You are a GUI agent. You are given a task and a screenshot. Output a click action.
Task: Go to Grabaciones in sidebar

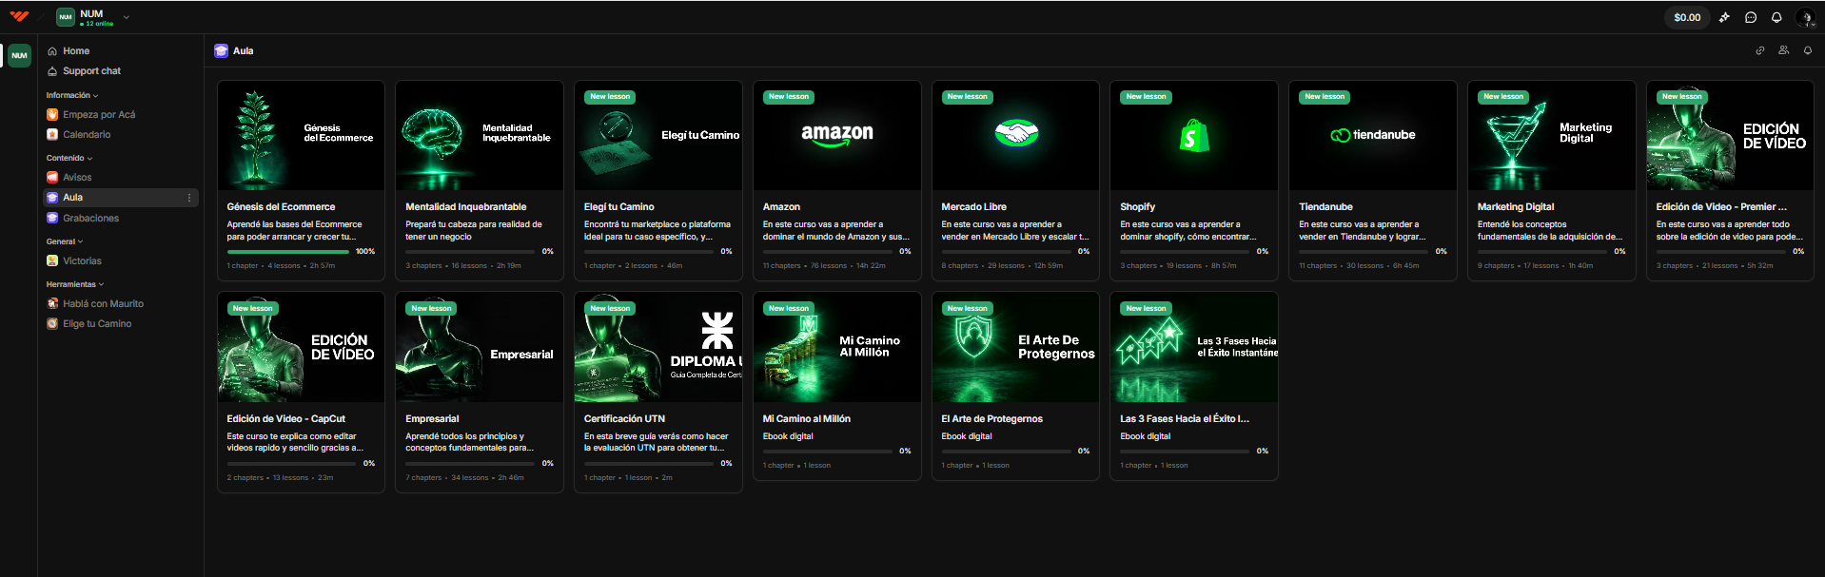click(x=90, y=218)
